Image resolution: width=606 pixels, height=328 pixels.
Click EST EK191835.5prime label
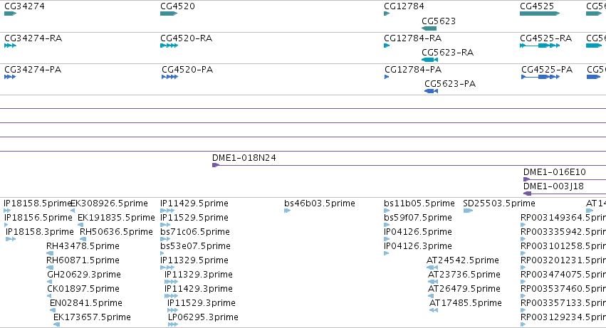point(116,218)
